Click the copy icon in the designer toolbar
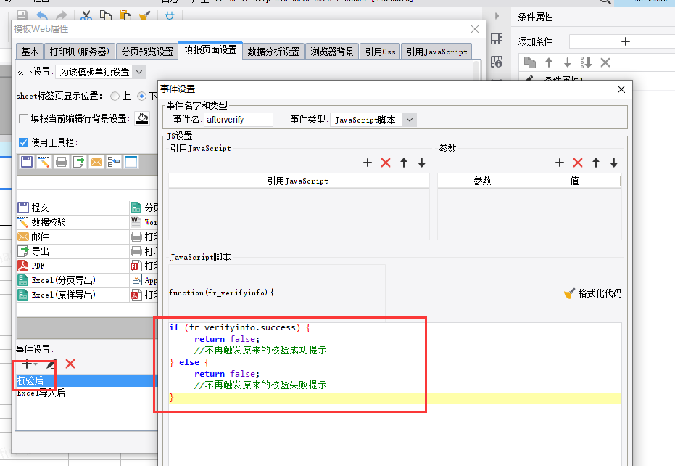This screenshot has height=466, width=675. point(105,16)
